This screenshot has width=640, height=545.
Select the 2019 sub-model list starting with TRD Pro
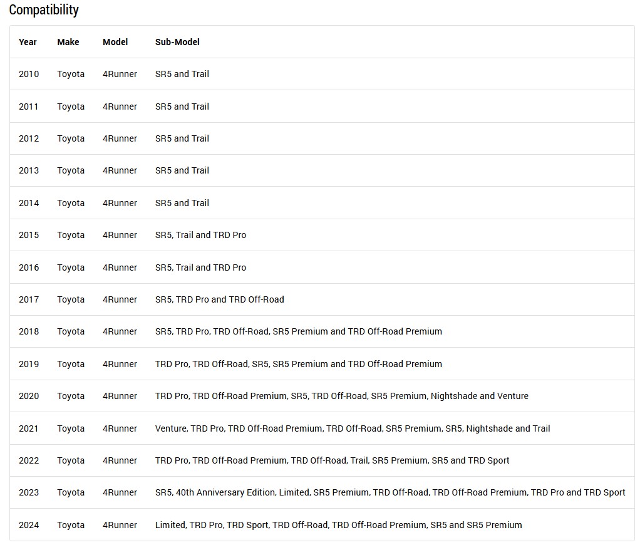click(x=298, y=364)
